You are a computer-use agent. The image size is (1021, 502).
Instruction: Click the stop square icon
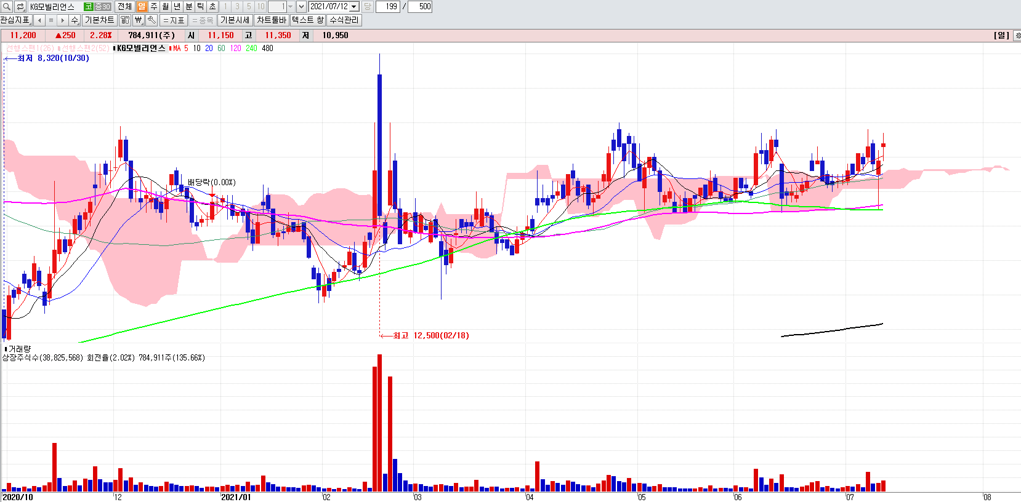[51, 20]
